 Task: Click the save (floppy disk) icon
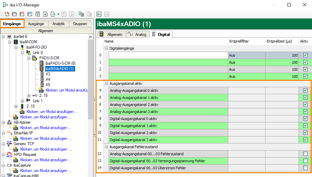(37, 14)
